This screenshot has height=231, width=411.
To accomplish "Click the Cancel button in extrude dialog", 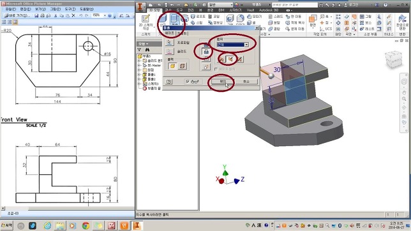I will click(246, 82).
